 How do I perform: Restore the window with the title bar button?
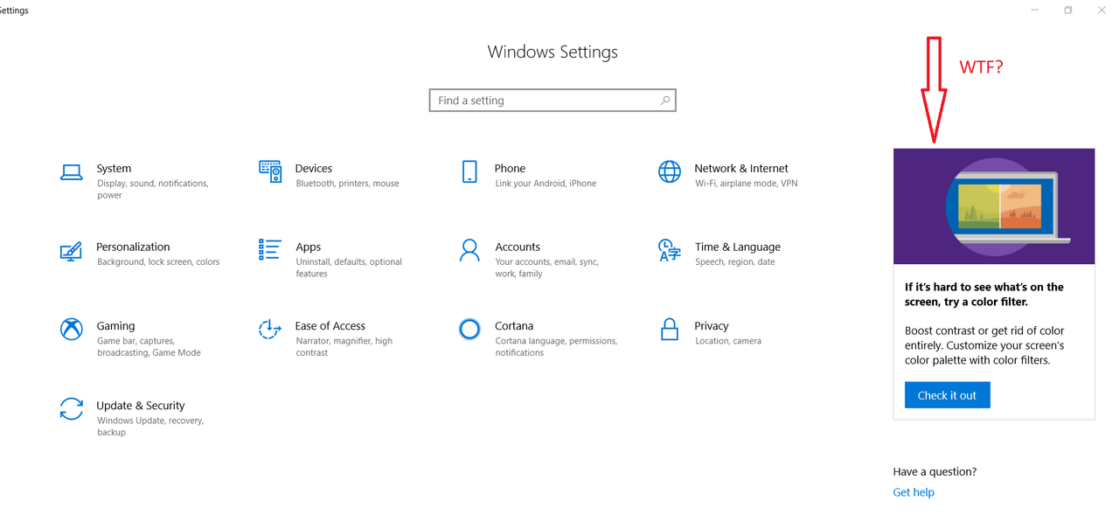1068,10
